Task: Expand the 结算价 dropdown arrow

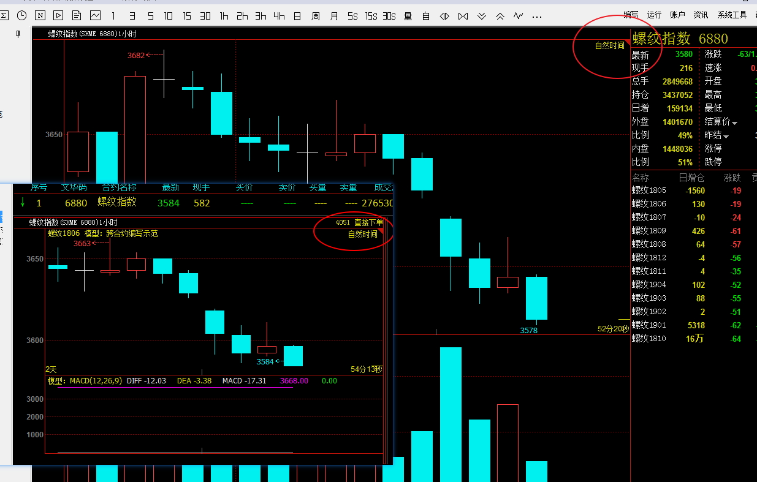Action: coord(734,123)
